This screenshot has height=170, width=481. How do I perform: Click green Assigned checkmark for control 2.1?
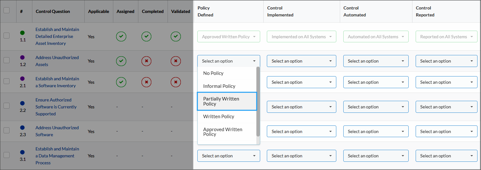pos(121,82)
